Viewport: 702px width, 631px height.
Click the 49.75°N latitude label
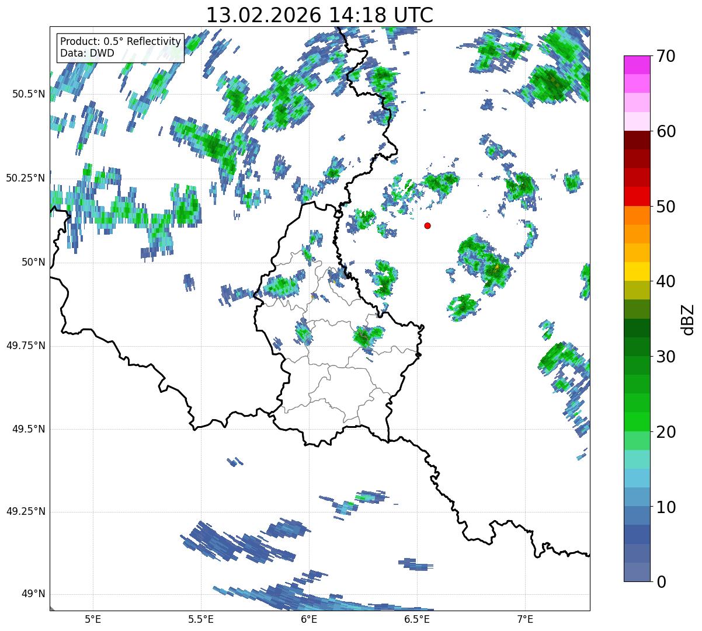click(x=26, y=346)
